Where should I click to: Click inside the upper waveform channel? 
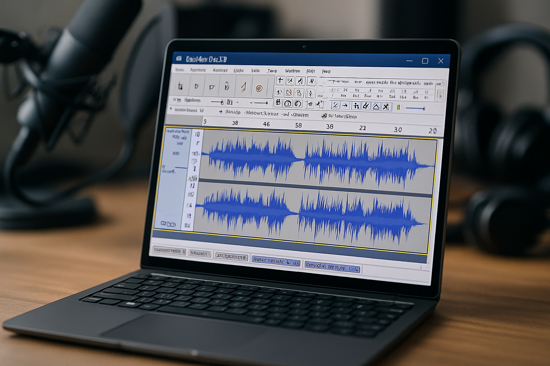click(319, 161)
